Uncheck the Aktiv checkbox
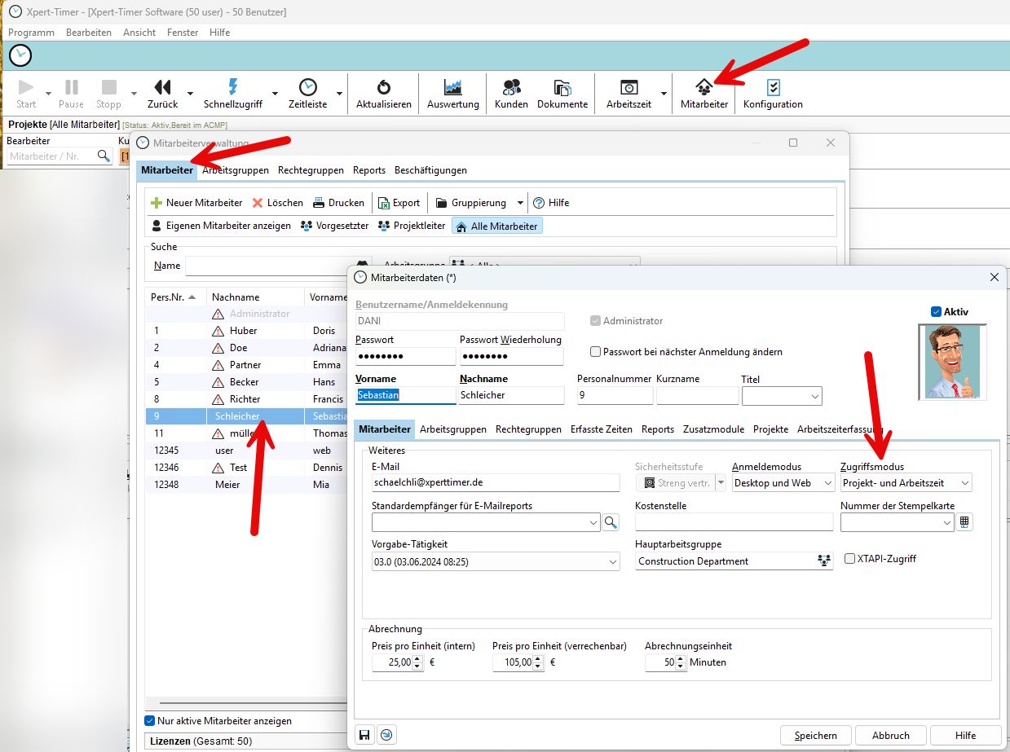This screenshot has width=1010, height=752. click(x=936, y=311)
